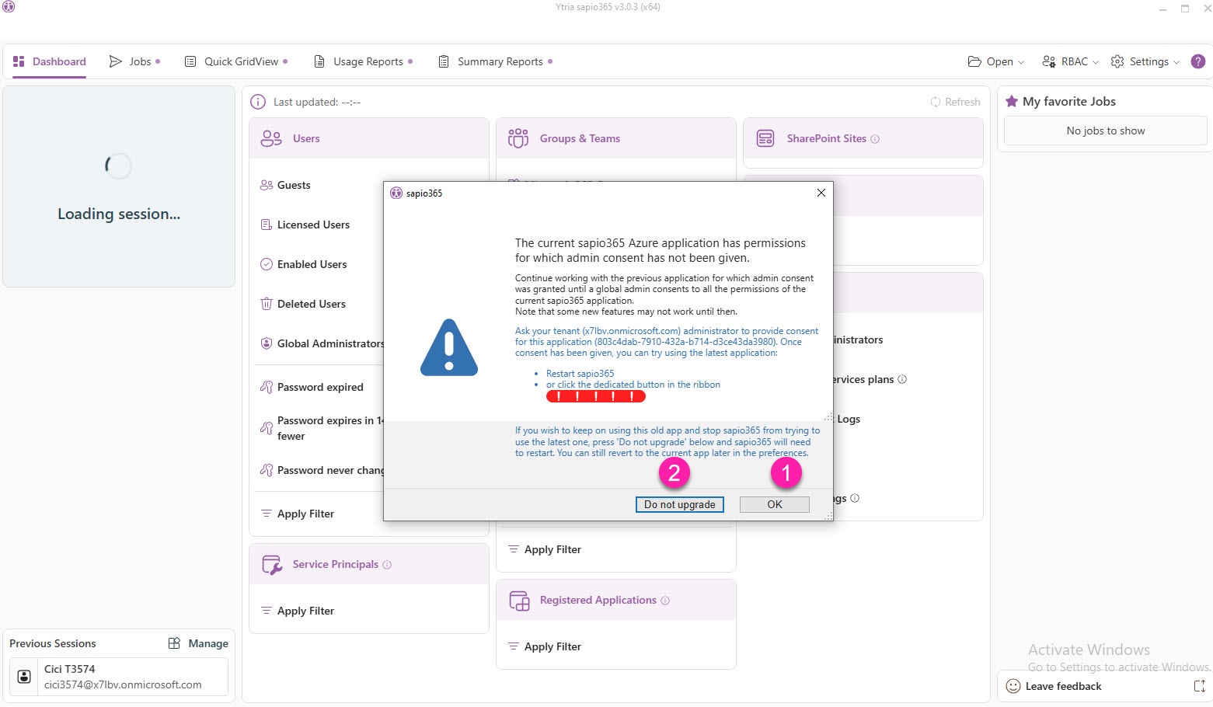The height and width of the screenshot is (707, 1213).
Task: Close the sapio365 warning dialog
Action: click(x=821, y=193)
